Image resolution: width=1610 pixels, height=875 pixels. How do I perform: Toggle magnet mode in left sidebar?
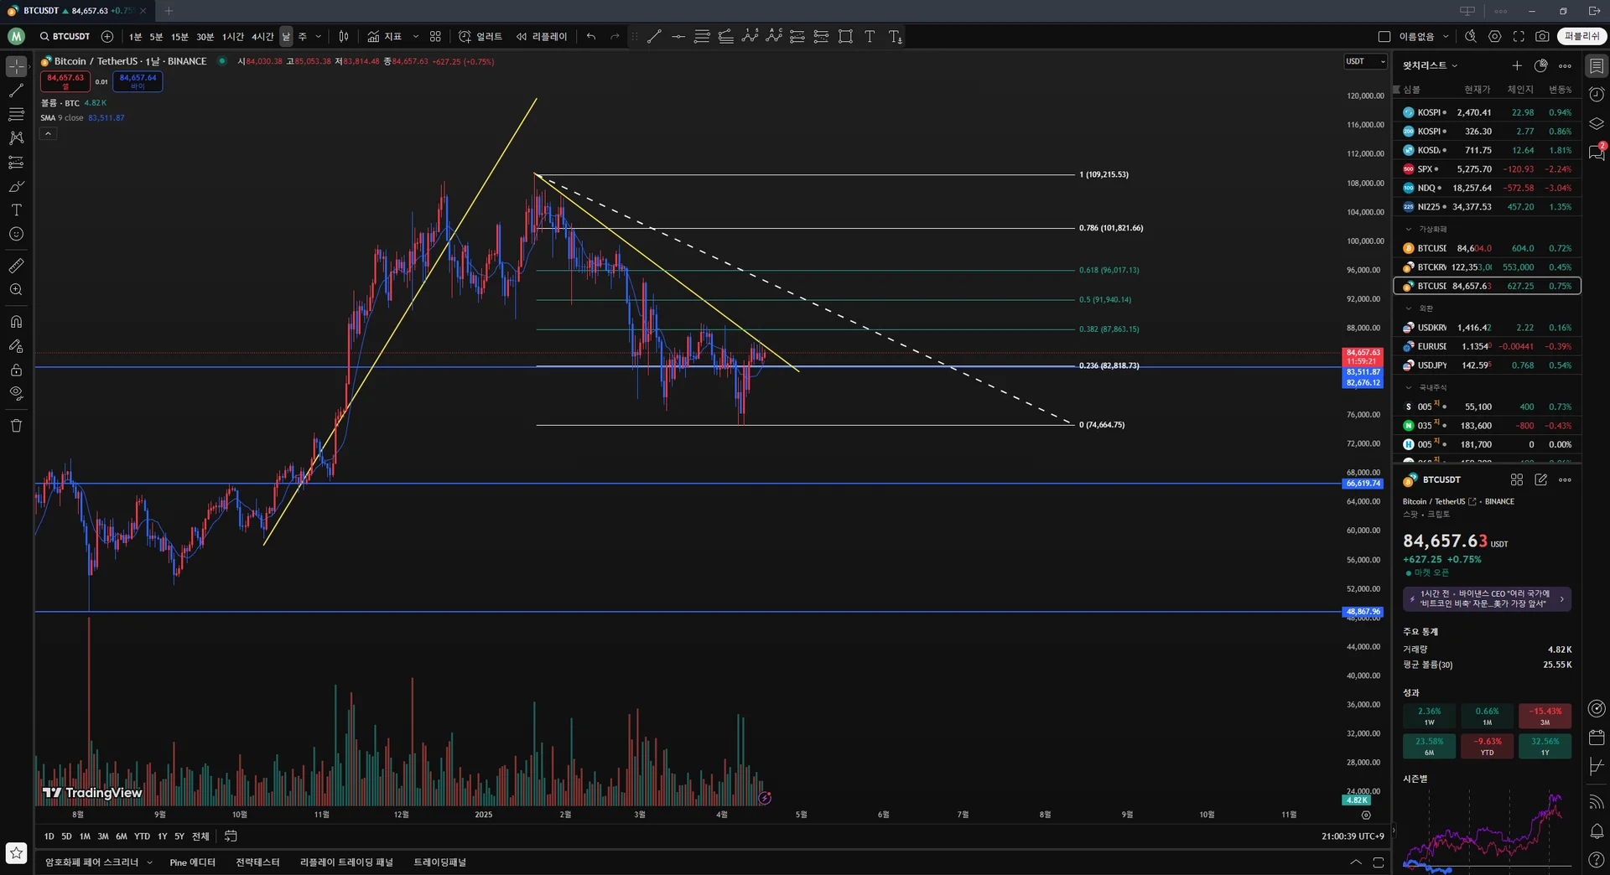16,322
